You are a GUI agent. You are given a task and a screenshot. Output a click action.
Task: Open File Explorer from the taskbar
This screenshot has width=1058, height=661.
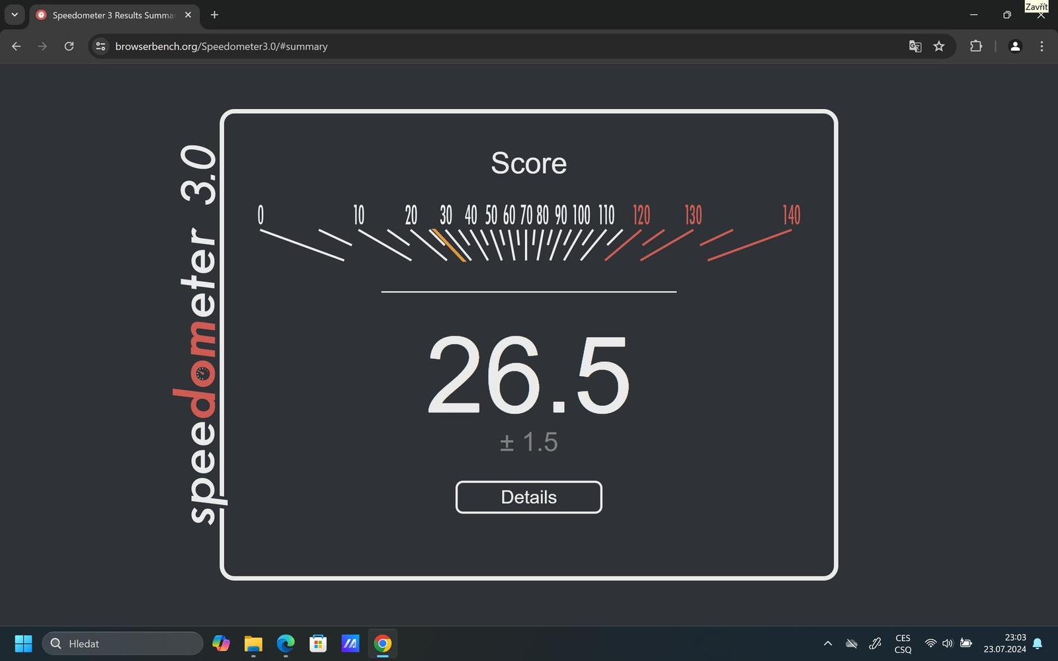coord(253,643)
